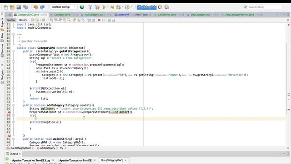Click the Uncomment lines editor toolbar icon

tap(114, 20)
